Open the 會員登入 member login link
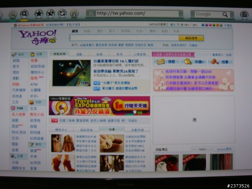Screen dimensions: 252x189 pyautogui.click(x=218, y=55)
